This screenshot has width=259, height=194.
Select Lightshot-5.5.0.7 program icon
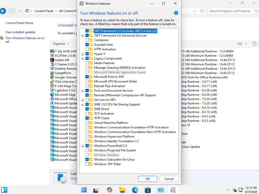point(52,90)
